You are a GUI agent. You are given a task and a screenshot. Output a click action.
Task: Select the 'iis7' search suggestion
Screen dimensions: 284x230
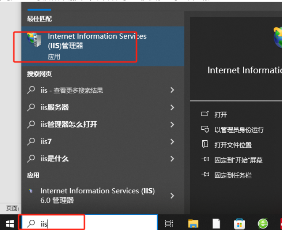point(103,142)
